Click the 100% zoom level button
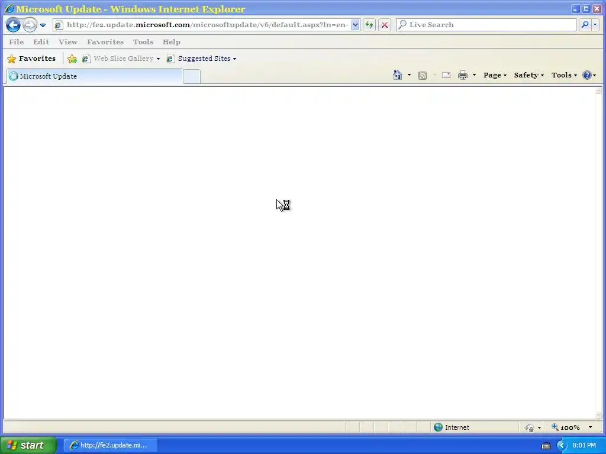 pos(565,427)
